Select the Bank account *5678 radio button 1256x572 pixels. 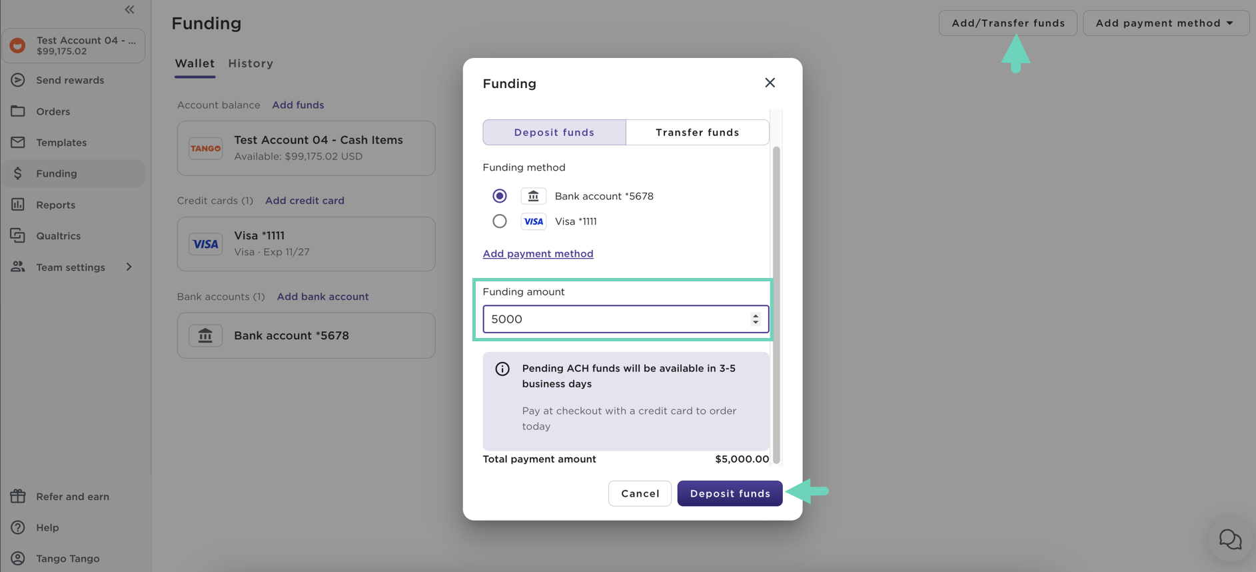tap(499, 196)
